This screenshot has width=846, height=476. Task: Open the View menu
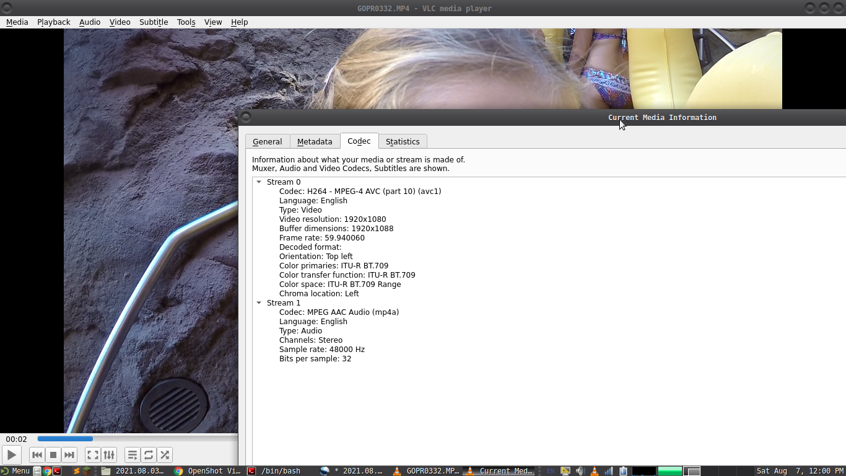point(213,22)
